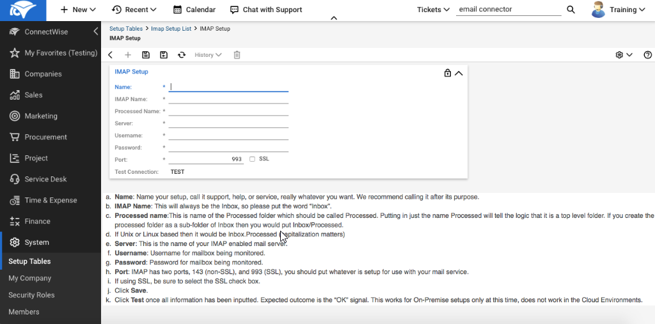The width and height of the screenshot is (655, 324).
Task: Click the Time & Expense icon
Action: tap(15, 200)
